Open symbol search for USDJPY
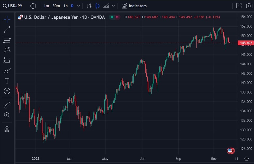Viewport: 254px width, 164px height. (x=13, y=5)
